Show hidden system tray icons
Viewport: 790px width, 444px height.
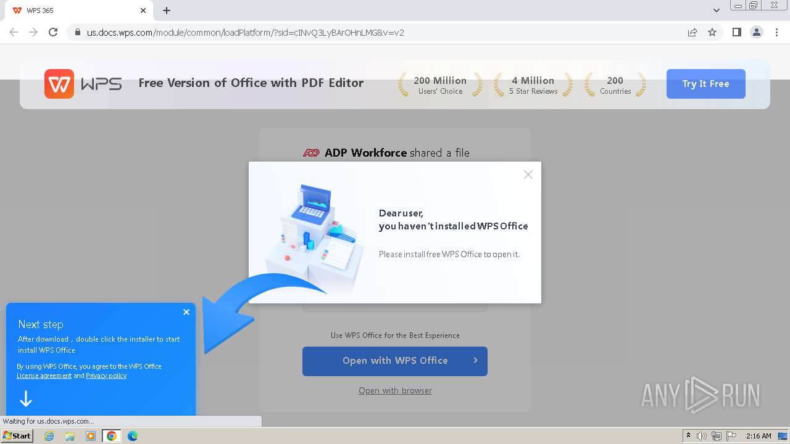coord(688,436)
